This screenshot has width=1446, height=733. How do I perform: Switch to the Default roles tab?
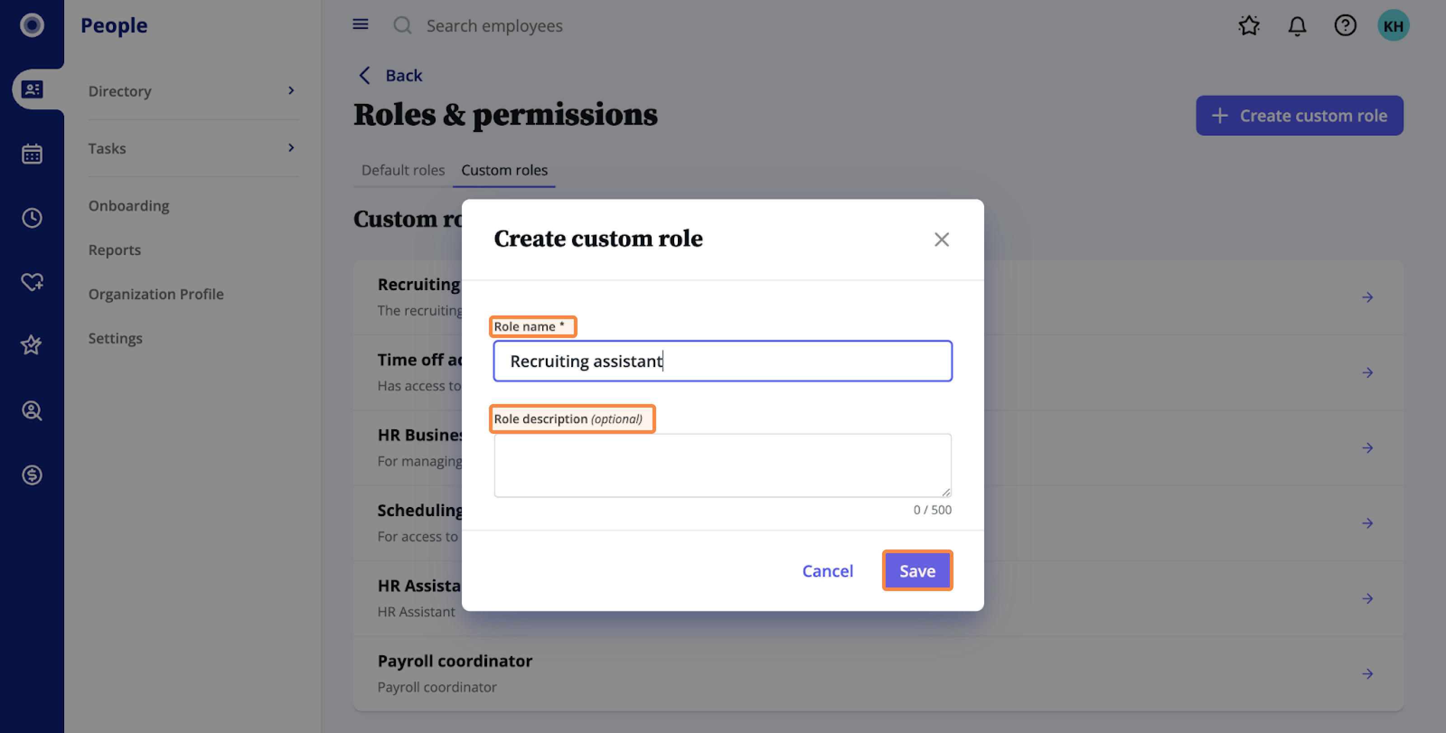[x=403, y=170]
